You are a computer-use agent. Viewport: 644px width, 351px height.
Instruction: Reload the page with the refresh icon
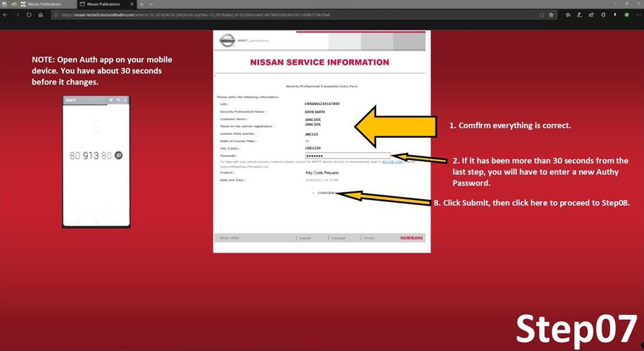coord(29,15)
